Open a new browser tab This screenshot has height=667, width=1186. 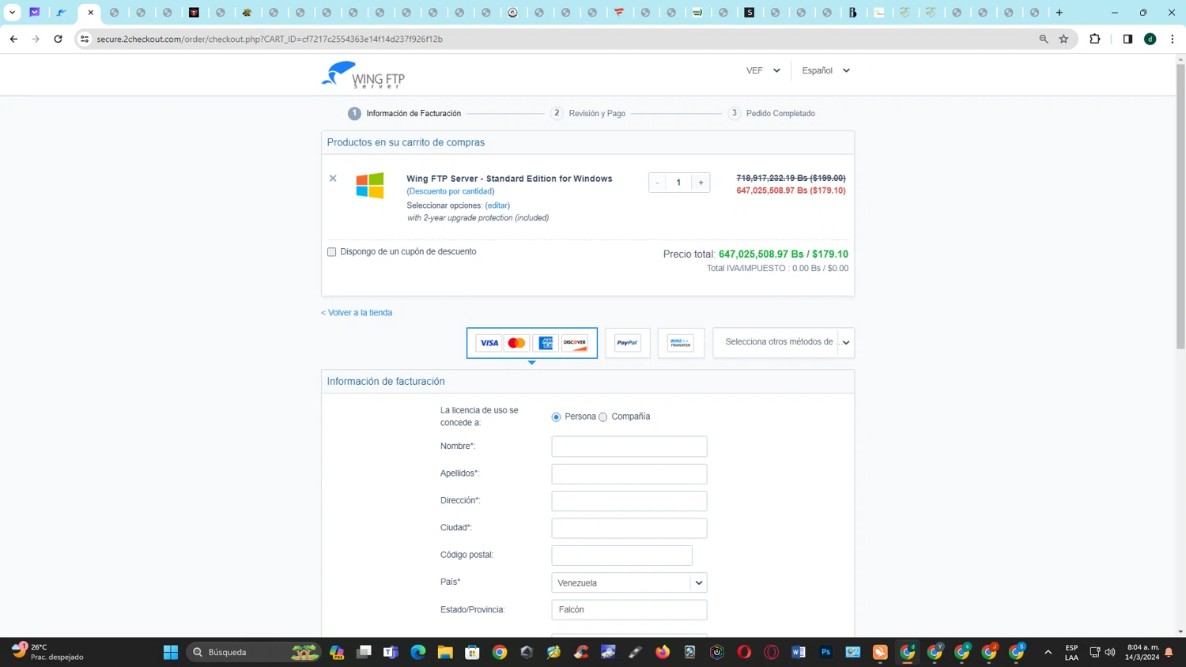click(1059, 13)
